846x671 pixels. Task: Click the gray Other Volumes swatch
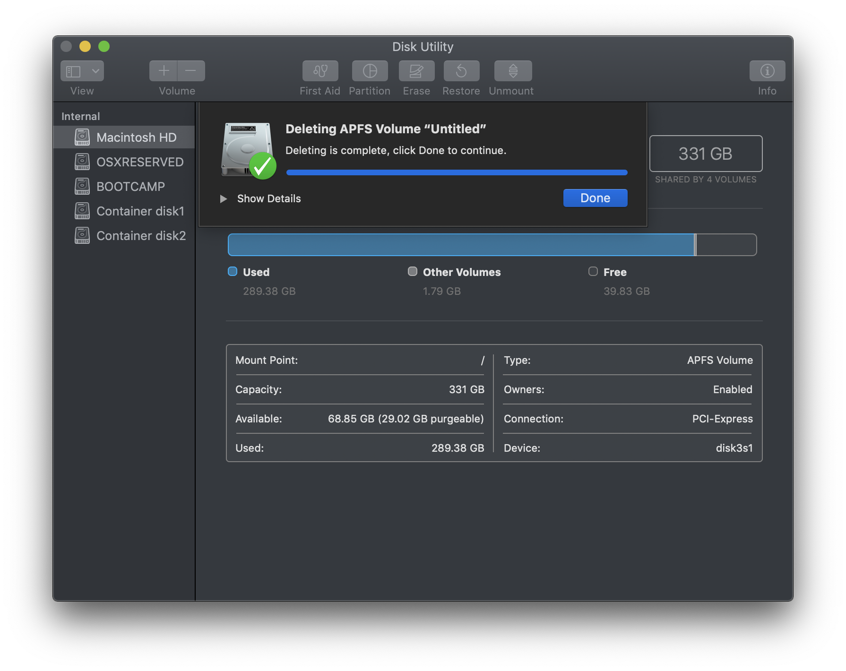pos(413,271)
